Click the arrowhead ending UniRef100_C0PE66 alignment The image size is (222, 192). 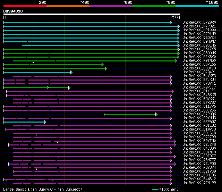coord(103,65)
